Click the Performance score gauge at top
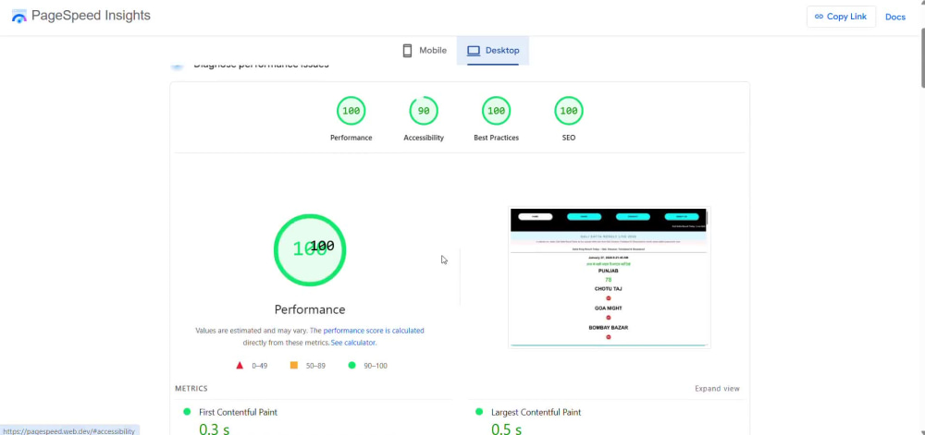Viewport: 925px width, 435px height. click(351, 111)
